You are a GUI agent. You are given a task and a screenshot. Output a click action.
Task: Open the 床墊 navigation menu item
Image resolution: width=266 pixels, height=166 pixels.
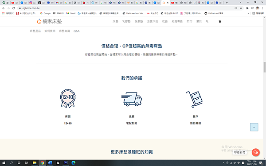[115, 21]
